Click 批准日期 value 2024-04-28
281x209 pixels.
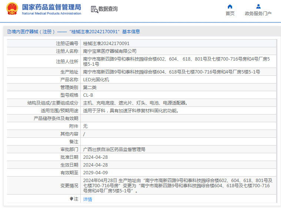(96, 157)
